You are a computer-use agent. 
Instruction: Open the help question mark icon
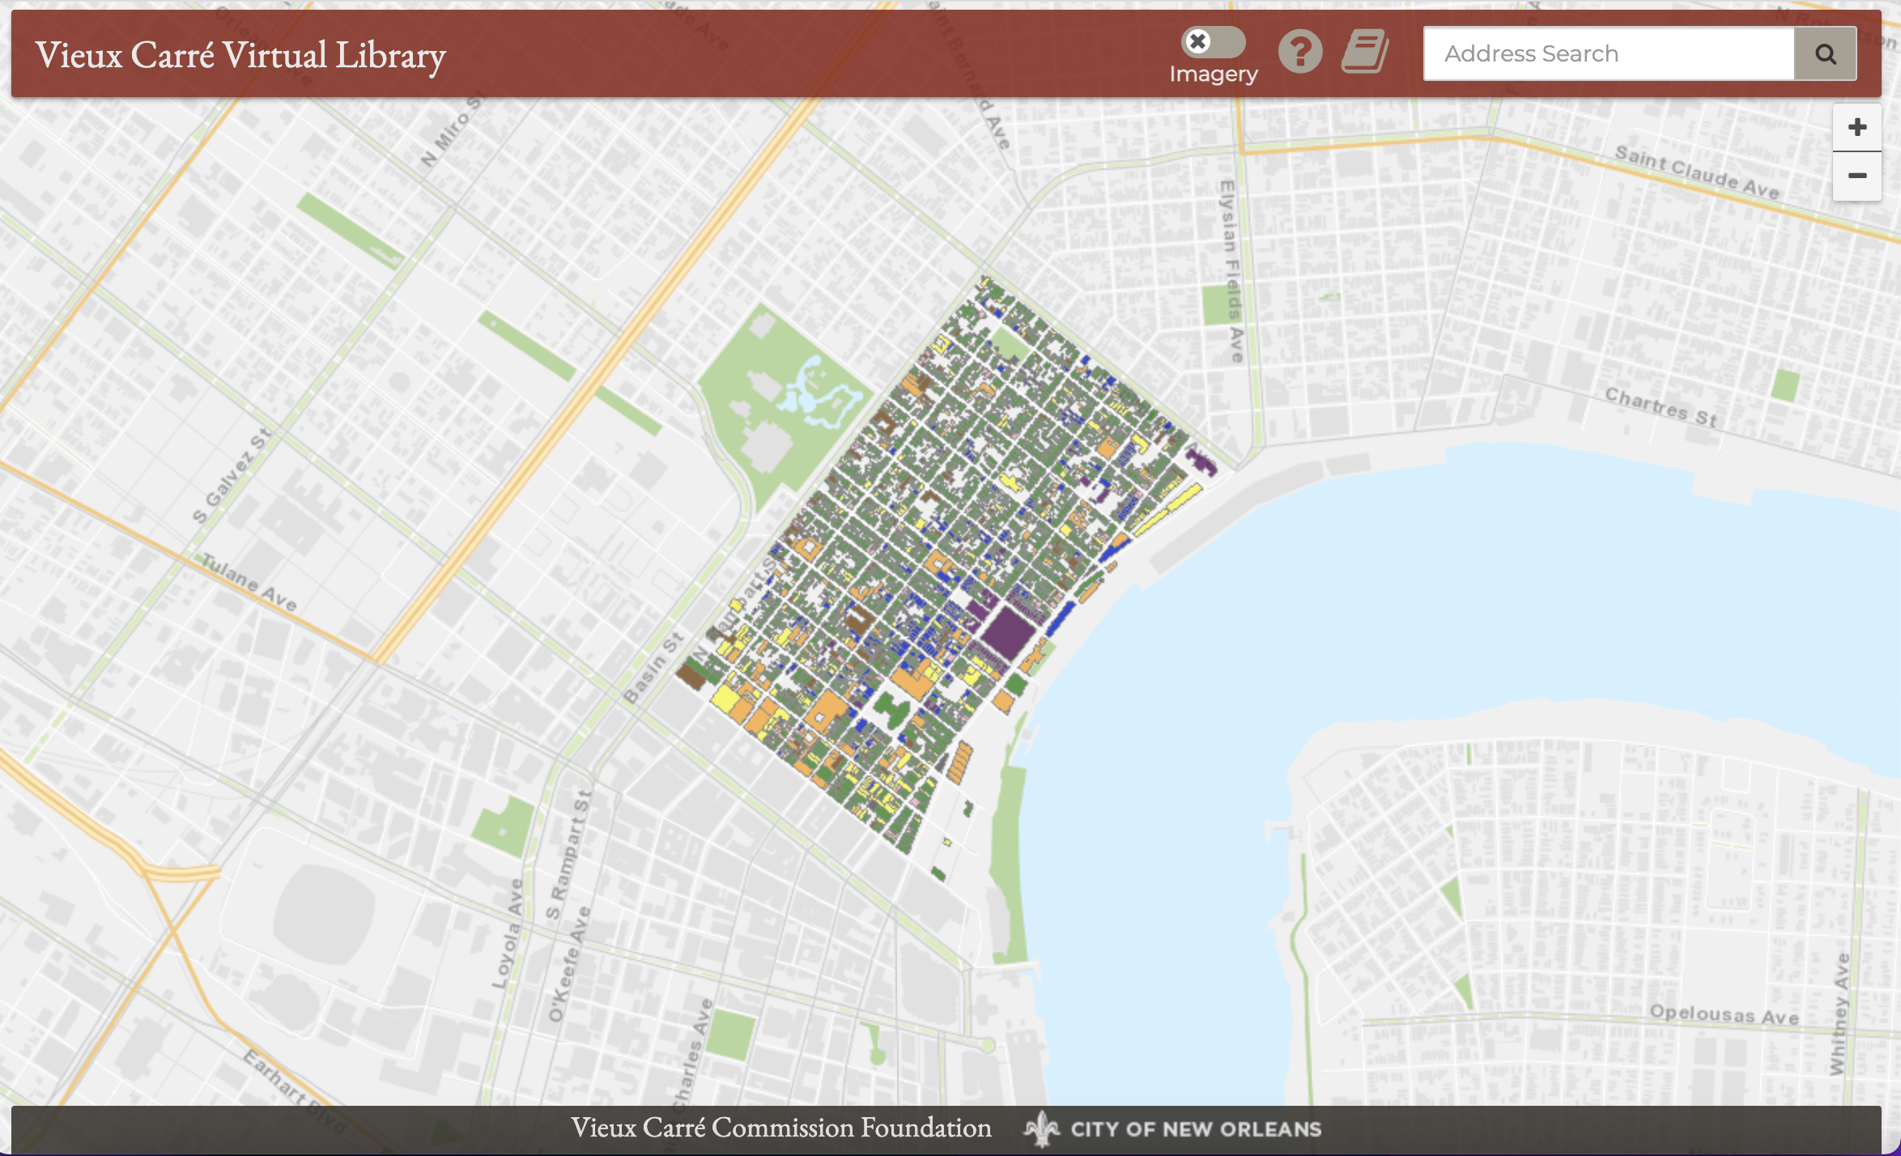(1300, 53)
